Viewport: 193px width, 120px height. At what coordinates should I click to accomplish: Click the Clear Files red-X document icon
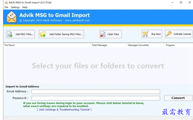click(103, 34)
